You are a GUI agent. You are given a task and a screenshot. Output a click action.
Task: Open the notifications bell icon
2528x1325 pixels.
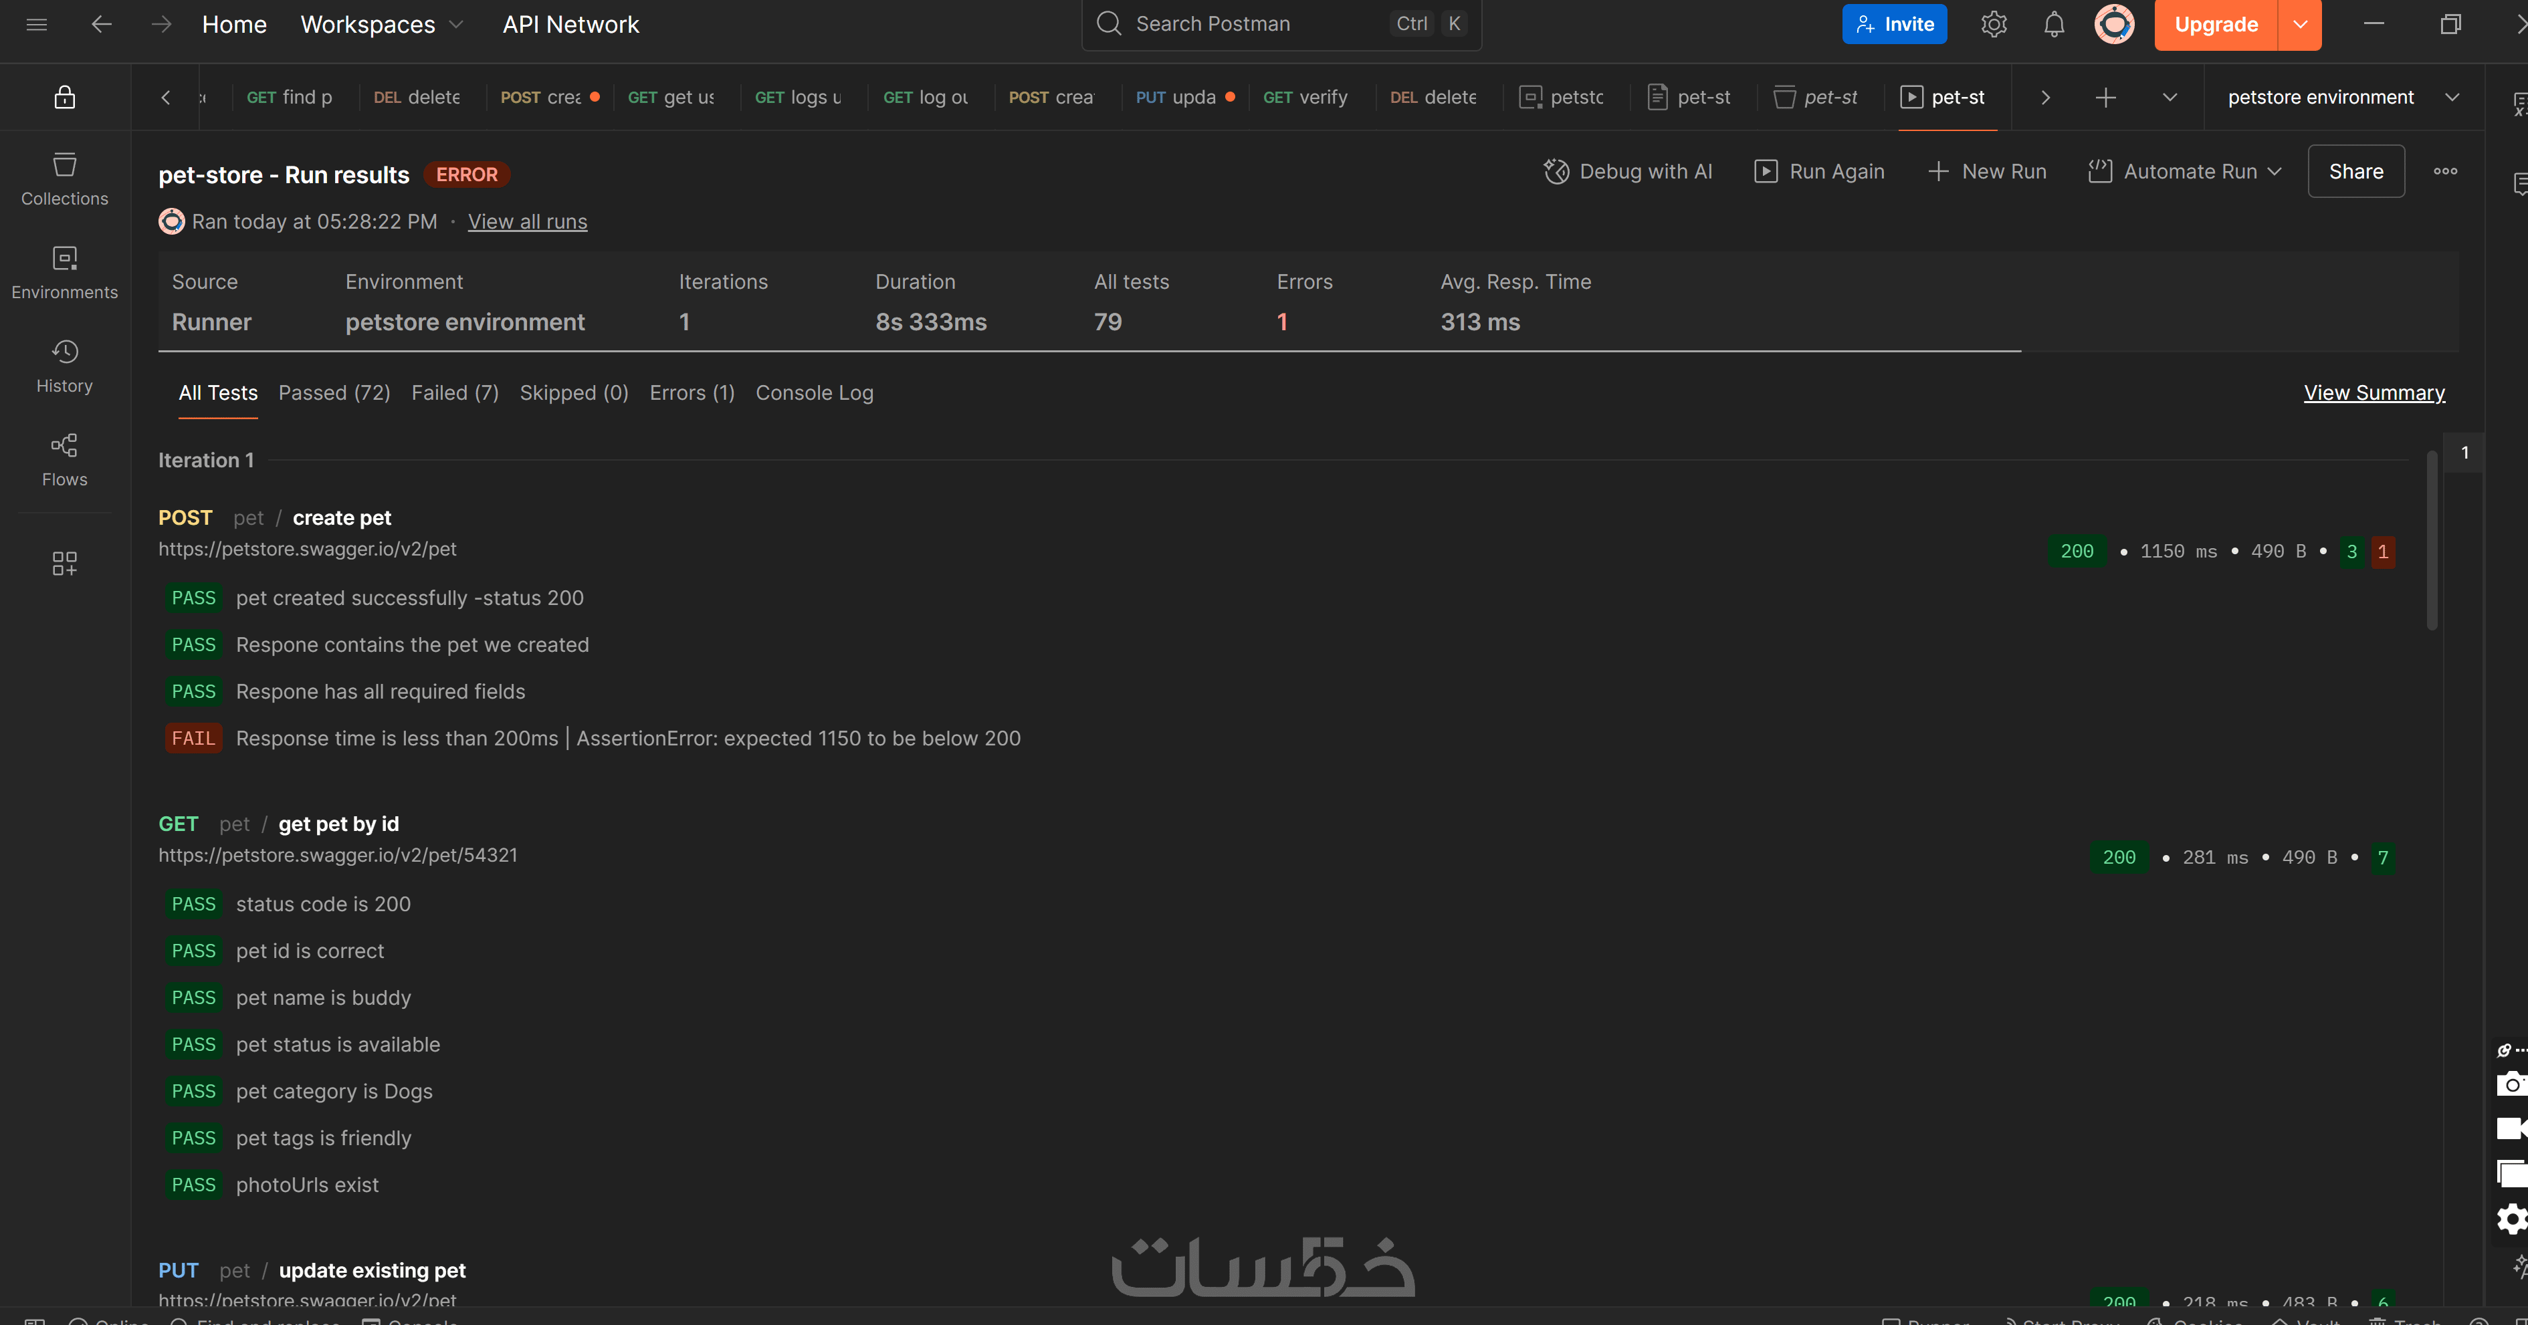coord(2054,25)
